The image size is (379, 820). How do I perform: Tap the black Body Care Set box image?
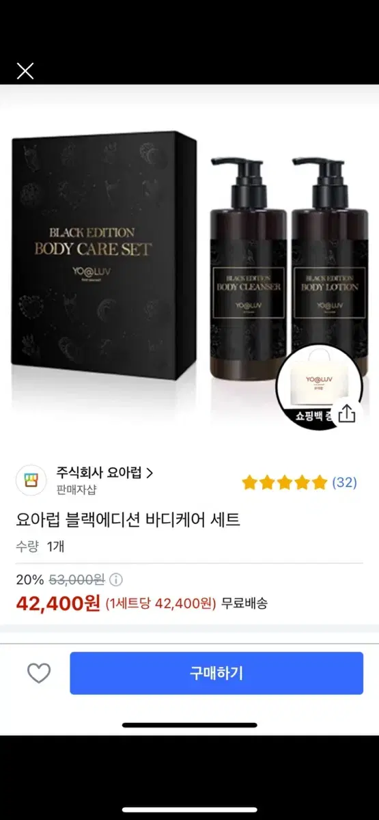104,257
